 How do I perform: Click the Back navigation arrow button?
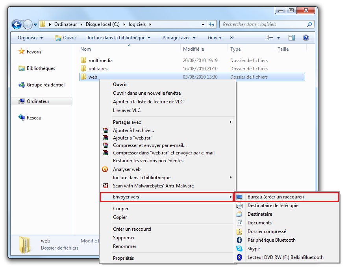pos(17,25)
